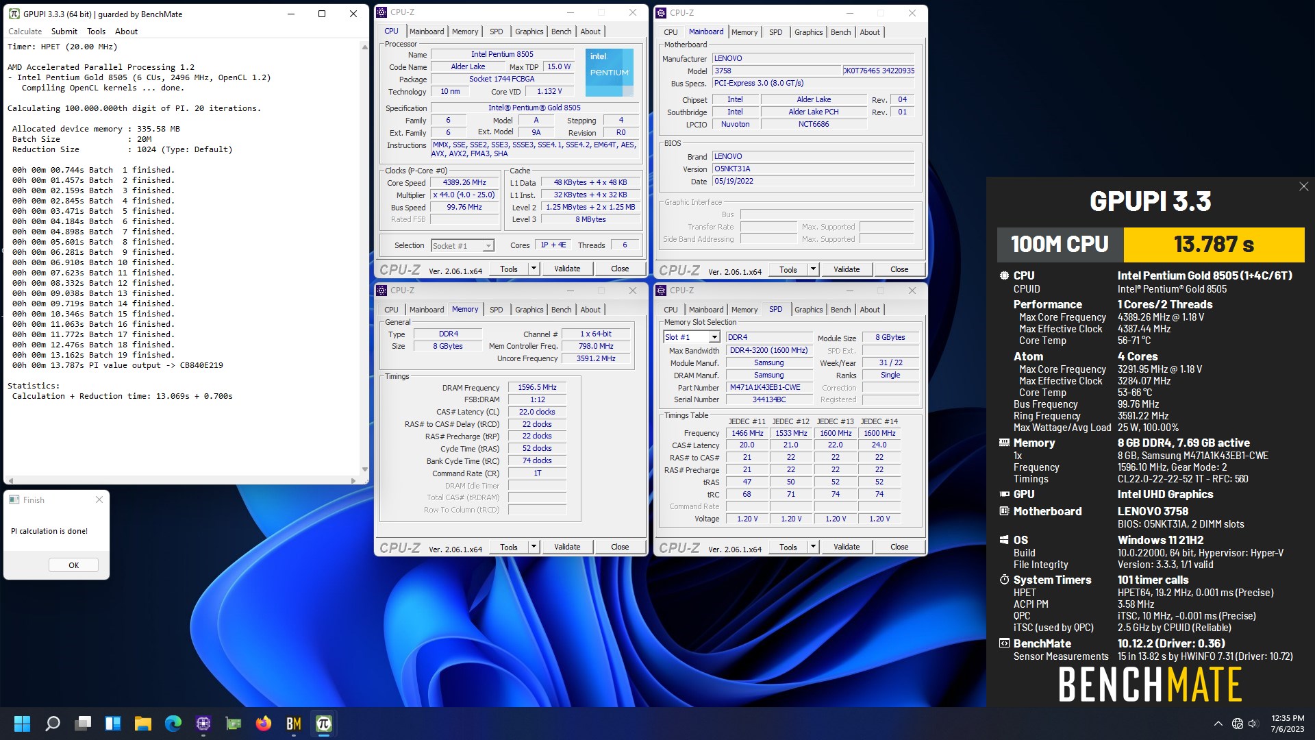
Task: Switch to CPU tab in SPD CPU-Z window
Action: pyautogui.click(x=671, y=310)
